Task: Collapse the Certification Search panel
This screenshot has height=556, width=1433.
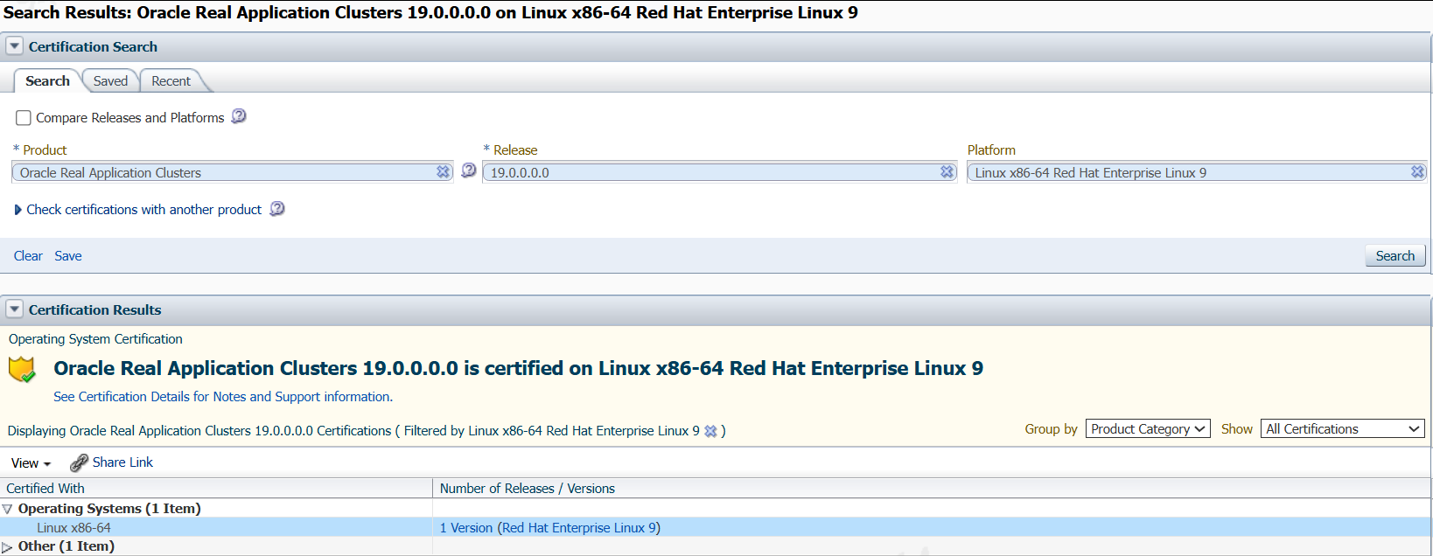Action: (15, 46)
